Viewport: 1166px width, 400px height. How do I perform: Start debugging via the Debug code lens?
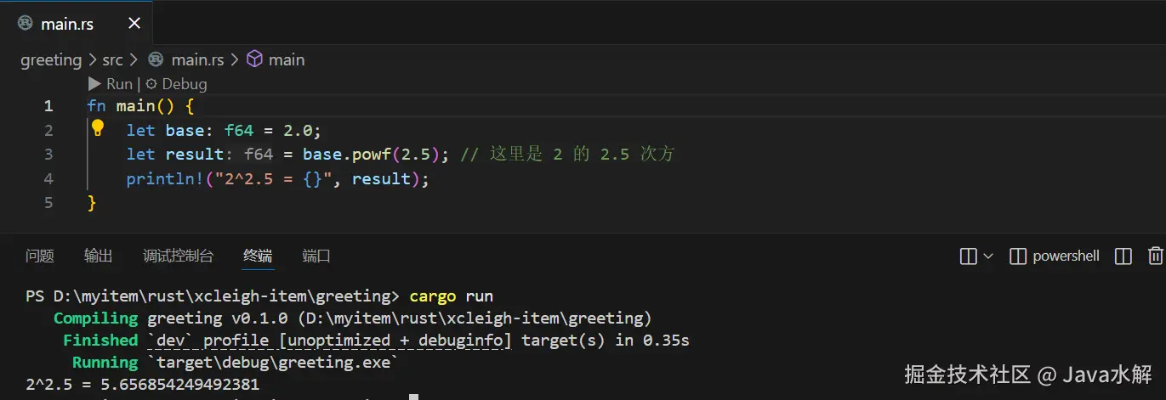point(177,84)
